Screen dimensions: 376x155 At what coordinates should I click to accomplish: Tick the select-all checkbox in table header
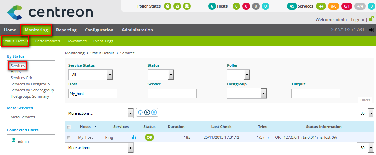[69, 127]
